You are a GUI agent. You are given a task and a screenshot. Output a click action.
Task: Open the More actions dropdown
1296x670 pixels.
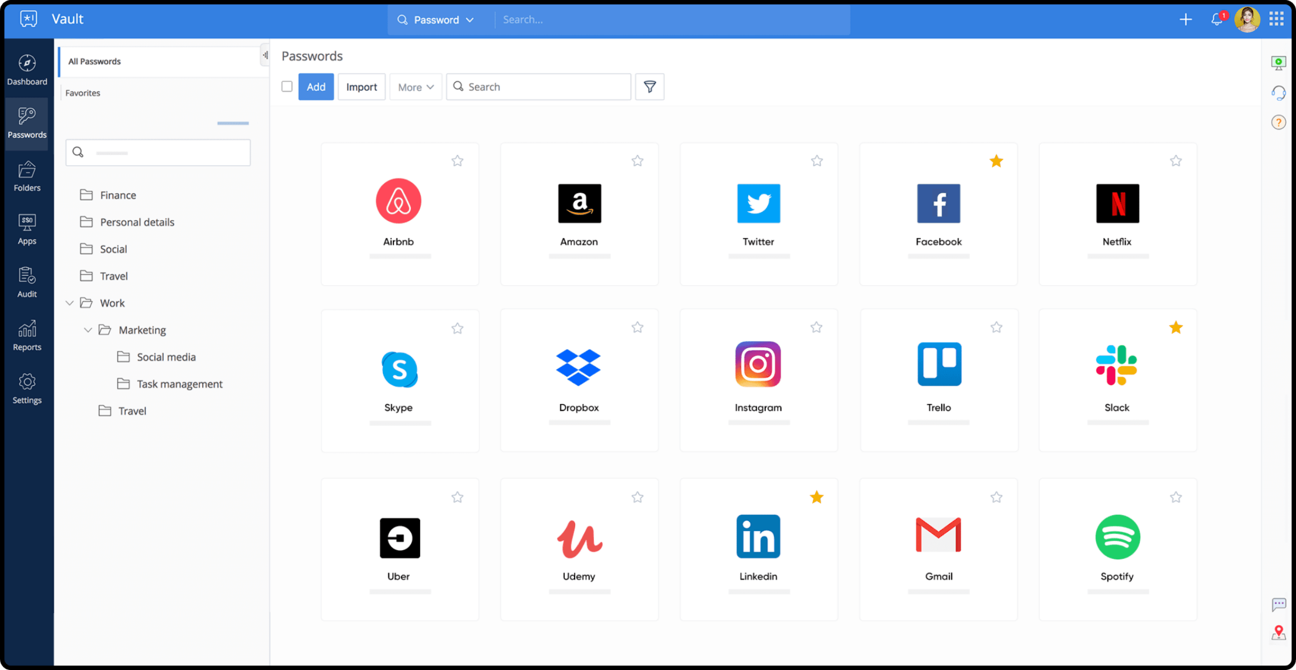pos(415,86)
